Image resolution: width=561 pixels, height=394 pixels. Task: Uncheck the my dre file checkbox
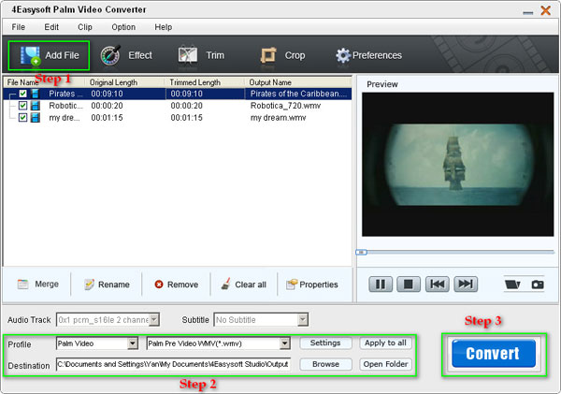[x=22, y=118]
